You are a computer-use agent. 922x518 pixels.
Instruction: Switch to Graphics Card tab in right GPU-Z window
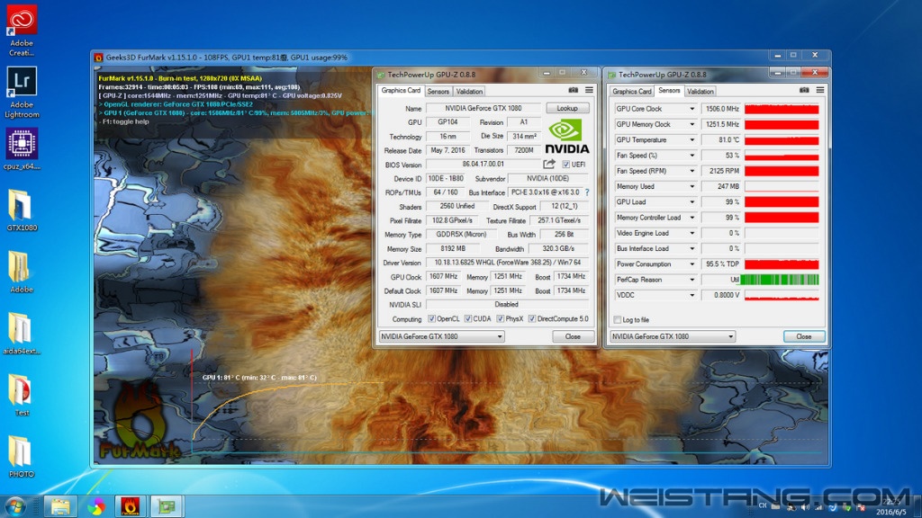point(631,92)
